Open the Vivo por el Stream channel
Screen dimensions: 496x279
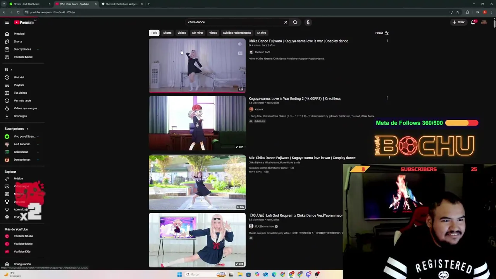(x=24, y=136)
